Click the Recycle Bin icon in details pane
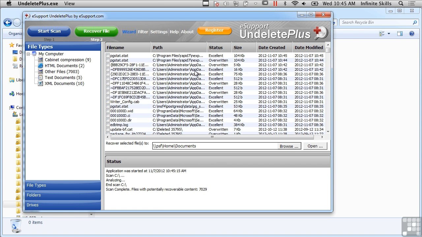The width and height of the screenshot is (422, 237). click(x=15, y=226)
